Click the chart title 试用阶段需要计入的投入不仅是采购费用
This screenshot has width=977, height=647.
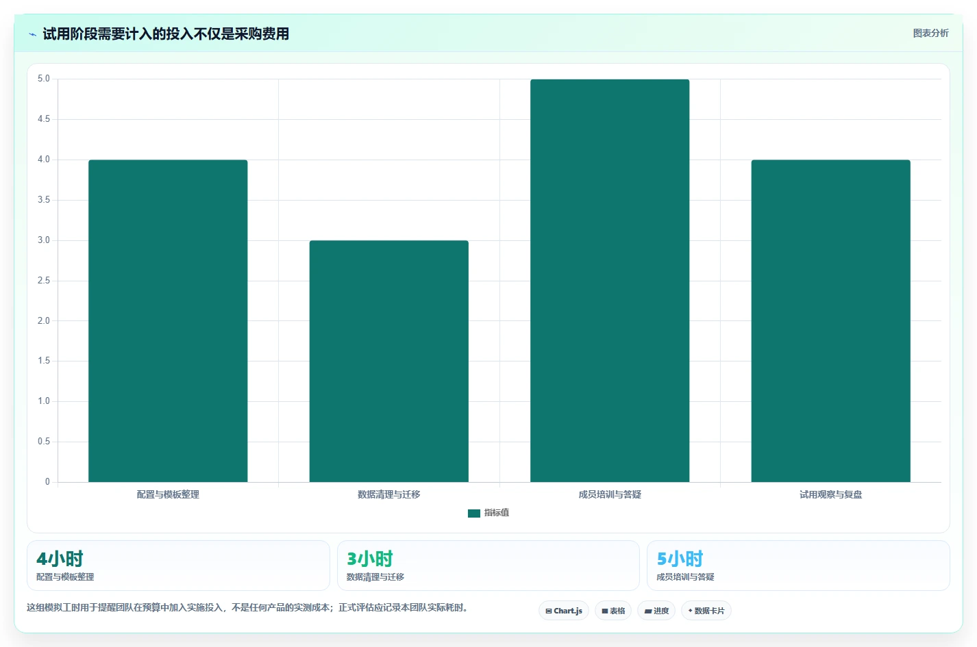[x=166, y=34]
